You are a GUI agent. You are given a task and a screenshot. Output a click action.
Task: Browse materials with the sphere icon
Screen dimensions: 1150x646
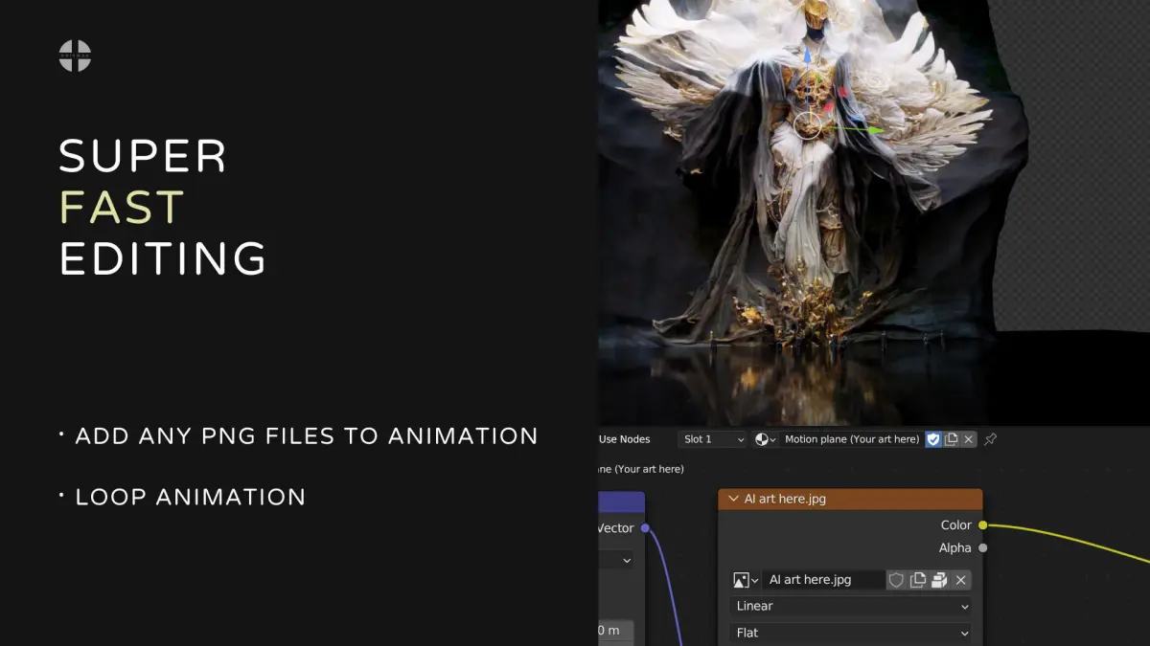[x=766, y=439]
